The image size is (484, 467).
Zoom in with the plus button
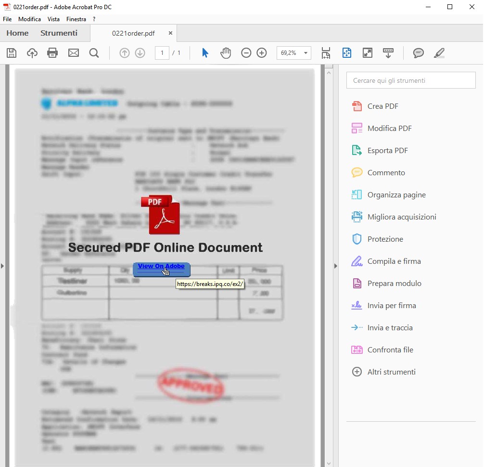(261, 53)
